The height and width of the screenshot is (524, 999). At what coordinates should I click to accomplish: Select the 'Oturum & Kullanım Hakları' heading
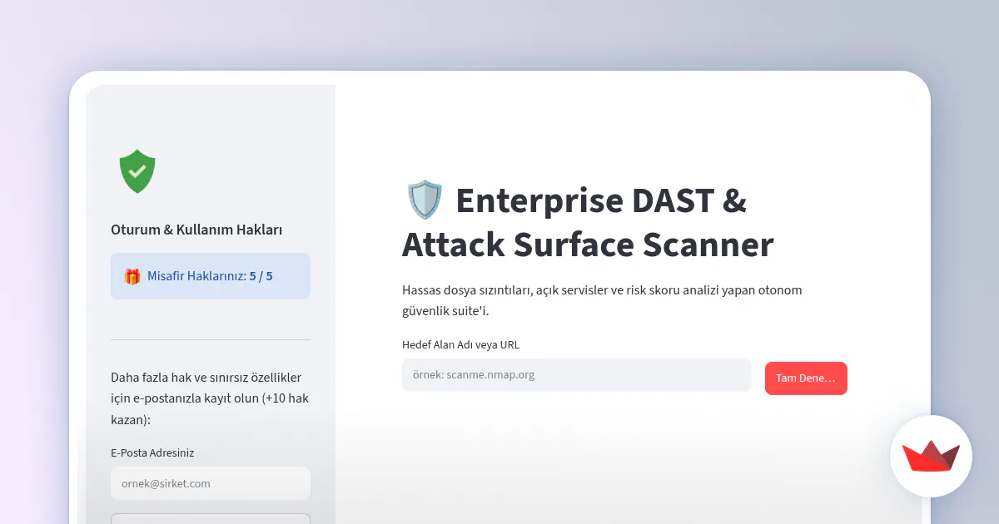(x=196, y=230)
